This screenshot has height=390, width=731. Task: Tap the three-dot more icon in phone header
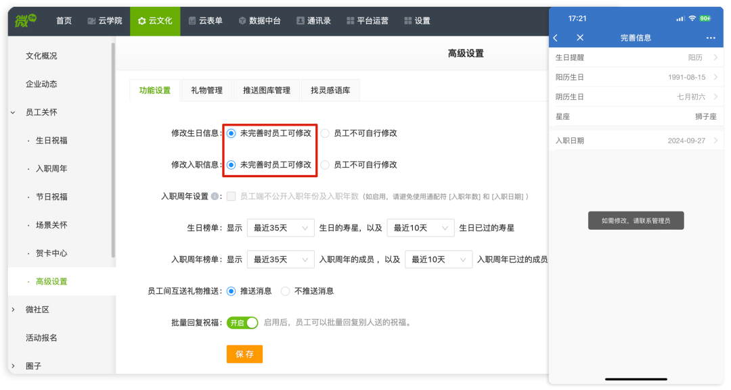(711, 38)
